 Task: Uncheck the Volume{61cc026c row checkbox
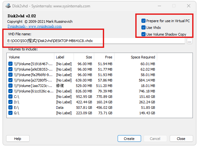pos(10,91)
